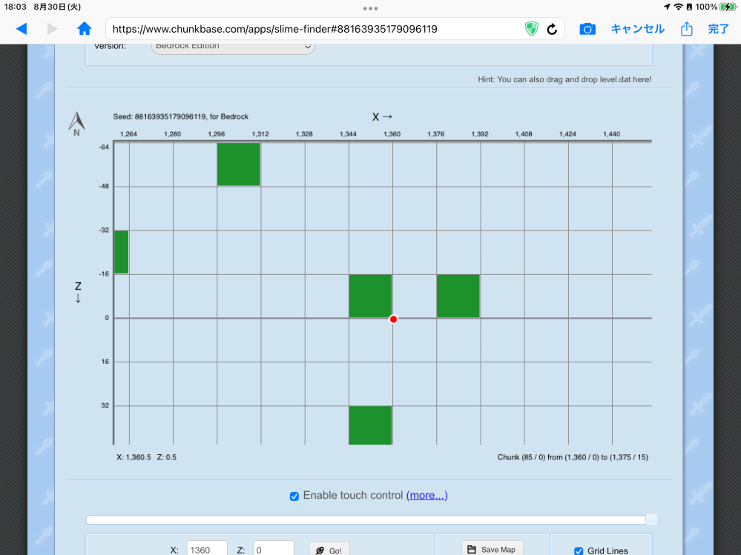Click the X coordinate input field
This screenshot has height=555, width=741.
[x=207, y=549]
